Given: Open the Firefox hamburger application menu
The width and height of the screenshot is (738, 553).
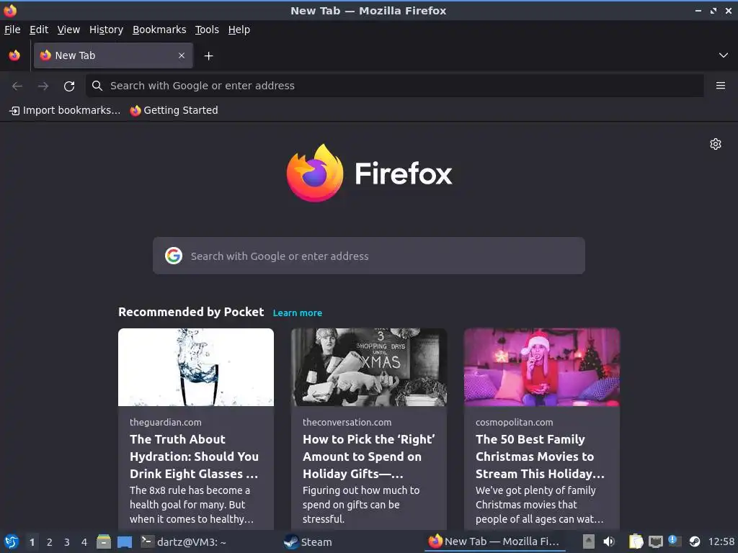Looking at the screenshot, I should (x=721, y=86).
